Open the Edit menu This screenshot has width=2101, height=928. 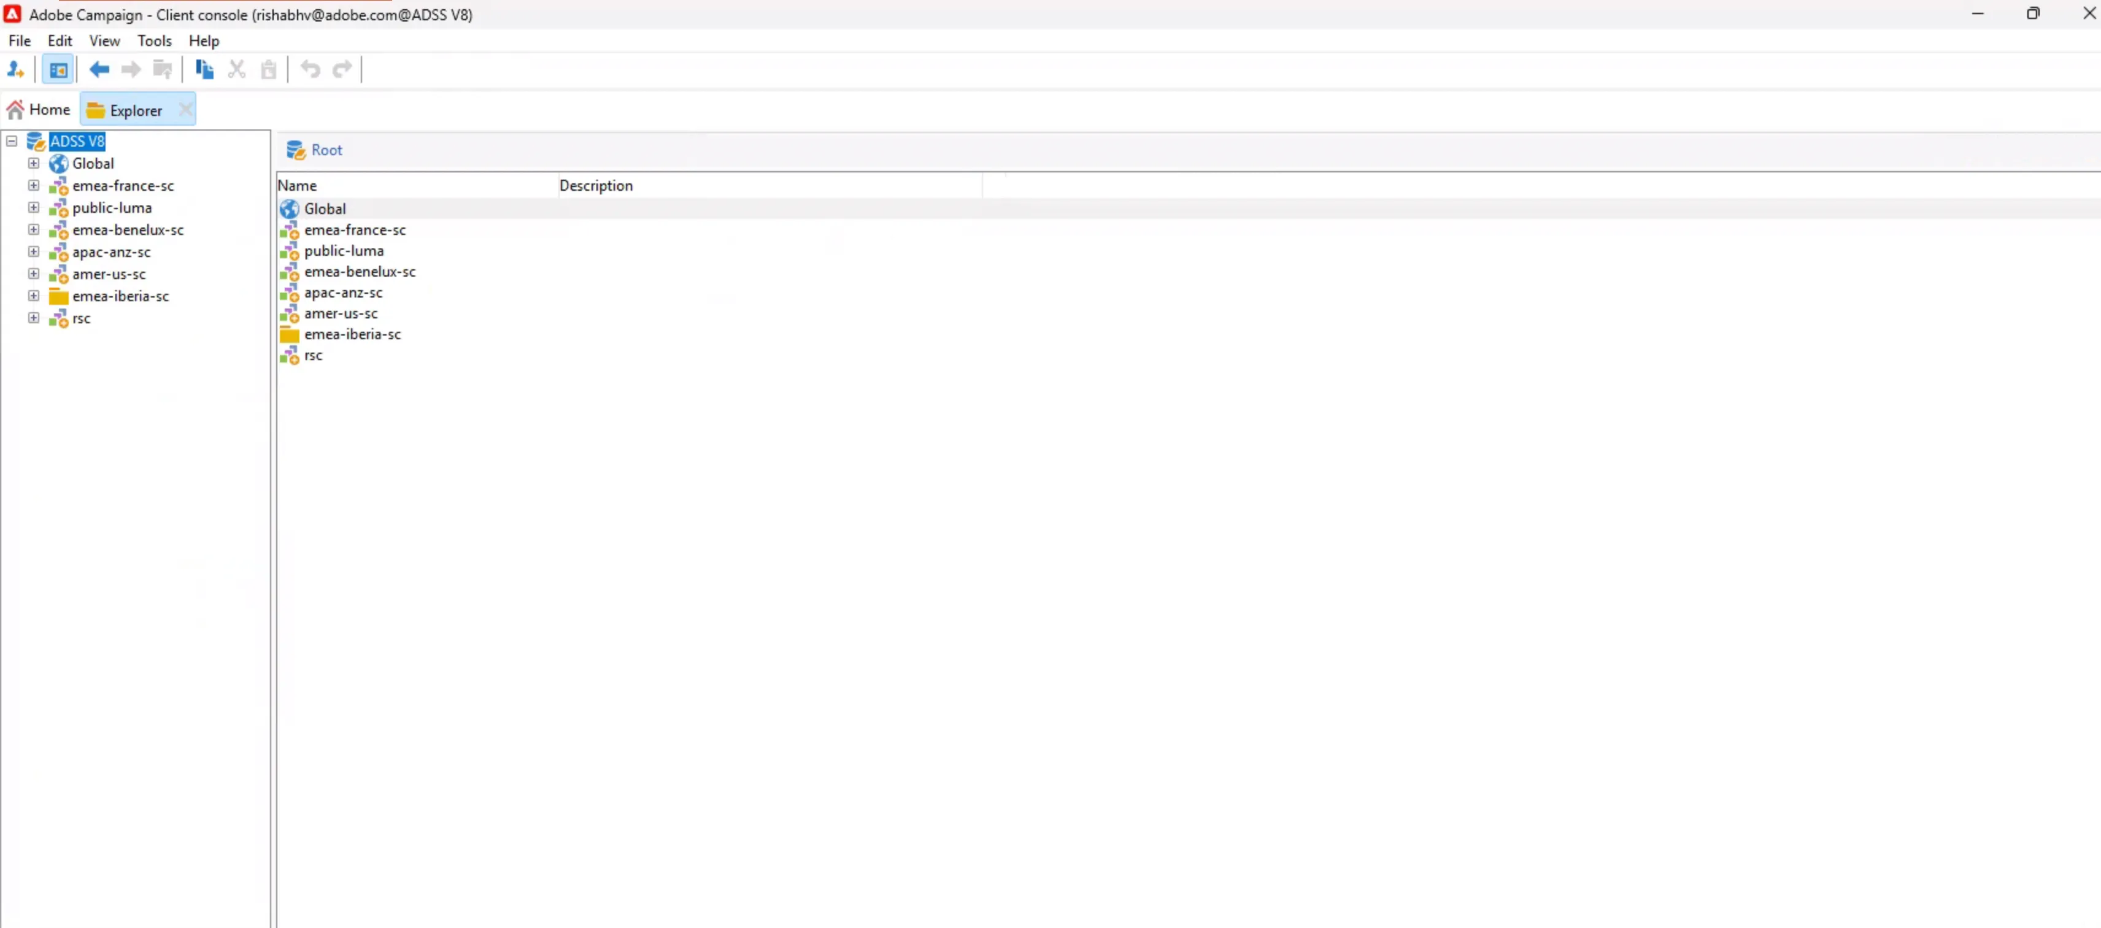[x=60, y=40]
